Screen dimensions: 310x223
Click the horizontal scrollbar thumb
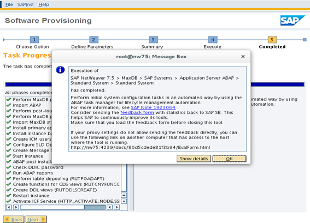(x=95, y=207)
